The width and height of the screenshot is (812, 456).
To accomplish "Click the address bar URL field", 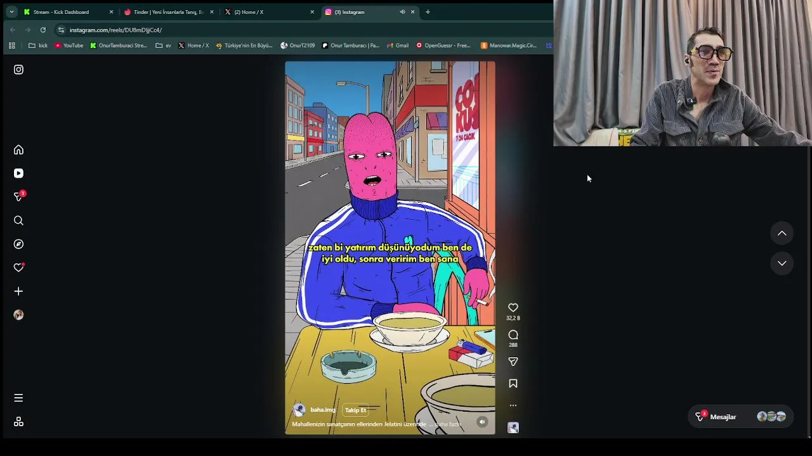I will tap(304, 30).
